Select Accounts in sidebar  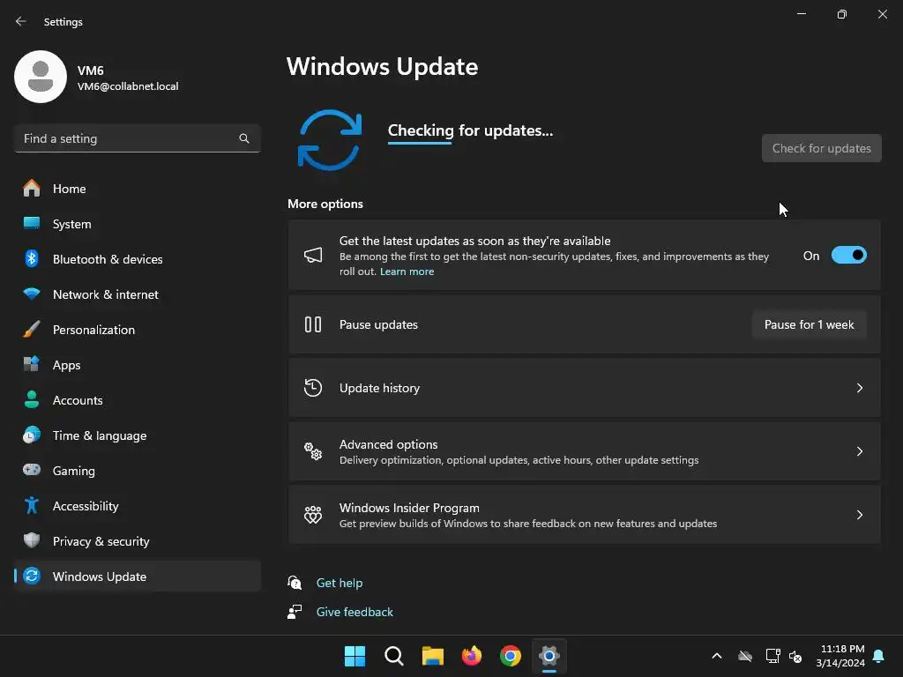[137, 400]
